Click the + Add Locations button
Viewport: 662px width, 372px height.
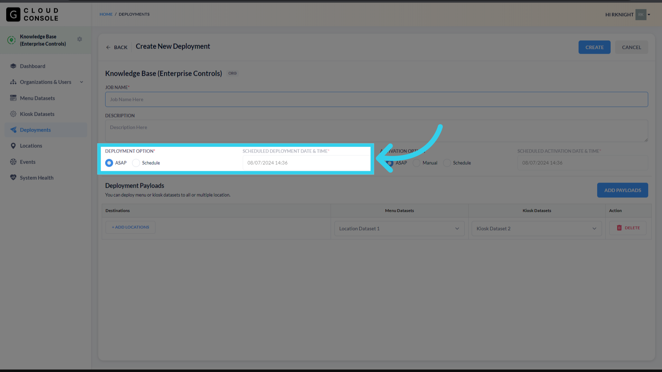pyautogui.click(x=130, y=227)
